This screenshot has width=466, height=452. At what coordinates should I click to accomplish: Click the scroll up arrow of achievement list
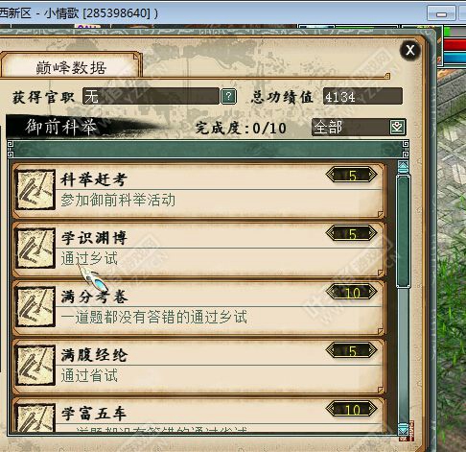403,167
